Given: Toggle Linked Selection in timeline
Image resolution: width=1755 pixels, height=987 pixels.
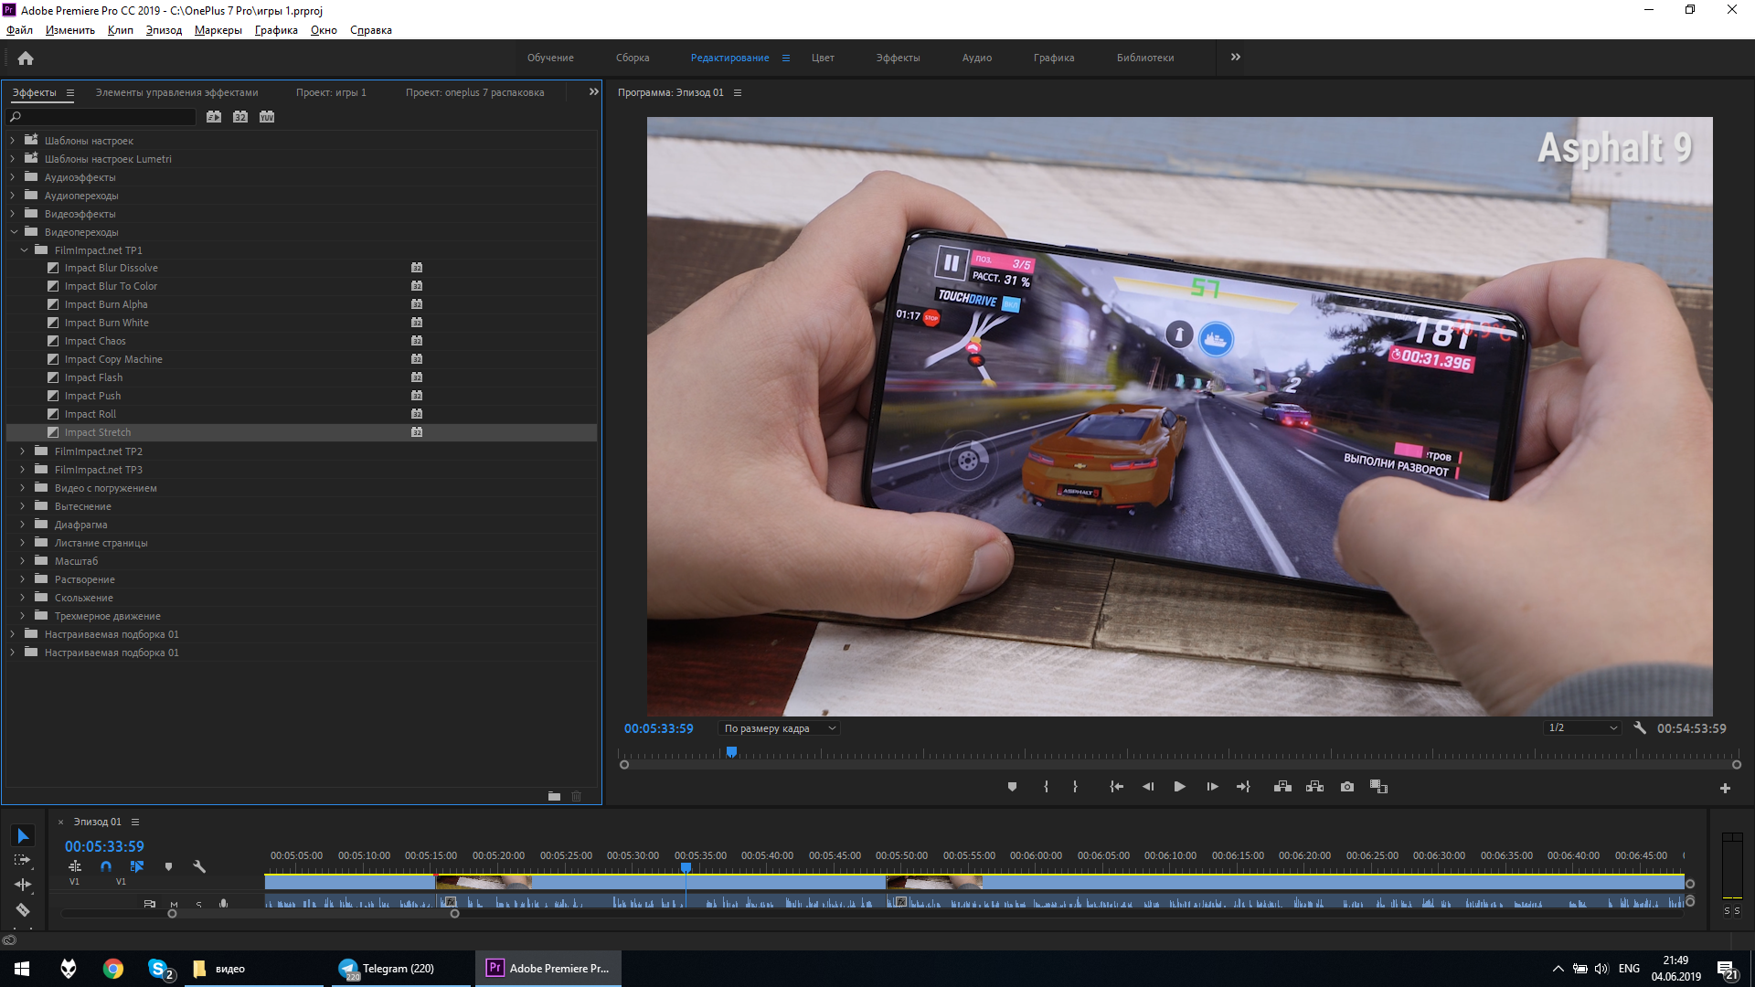Looking at the screenshot, I should 137,866.
